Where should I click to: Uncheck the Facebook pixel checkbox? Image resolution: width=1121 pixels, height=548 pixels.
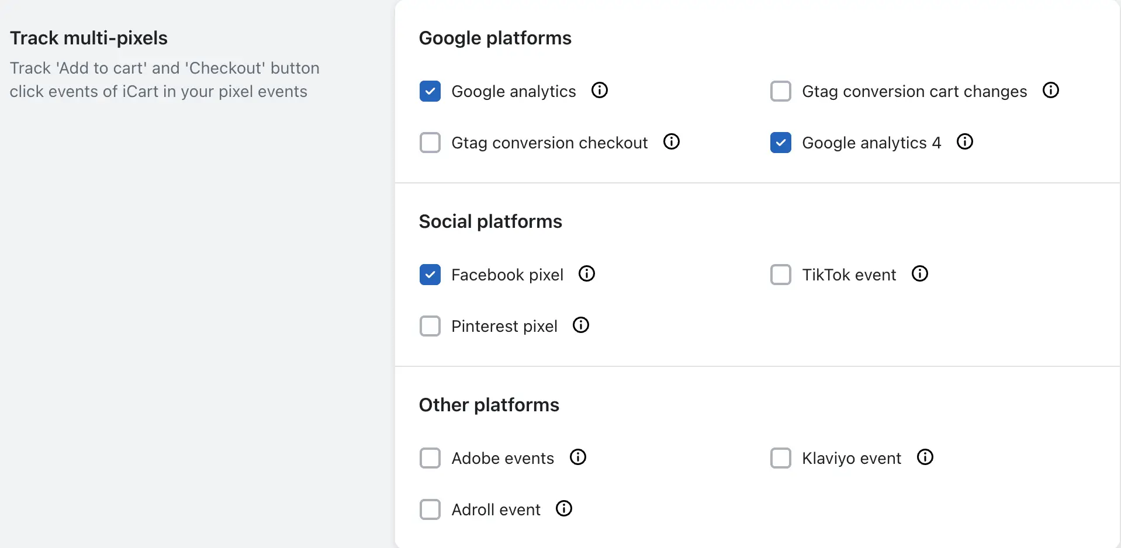430,275
